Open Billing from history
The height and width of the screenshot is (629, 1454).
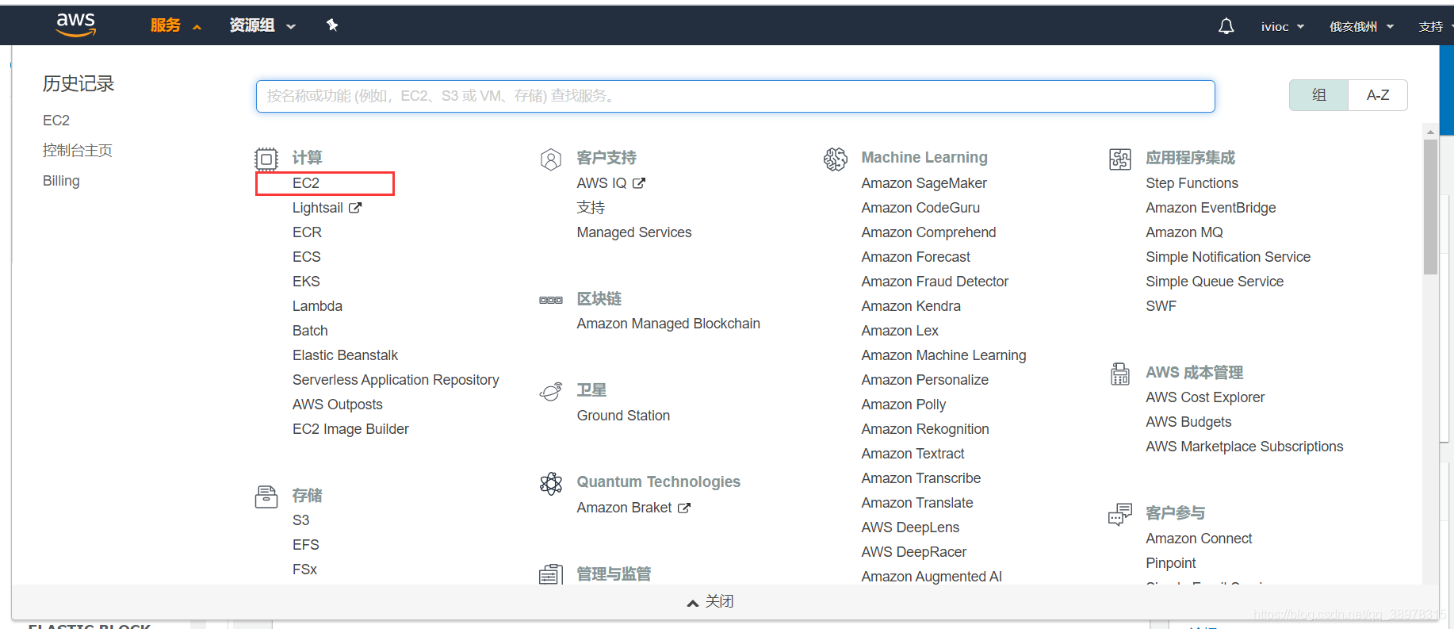(61, 181)
